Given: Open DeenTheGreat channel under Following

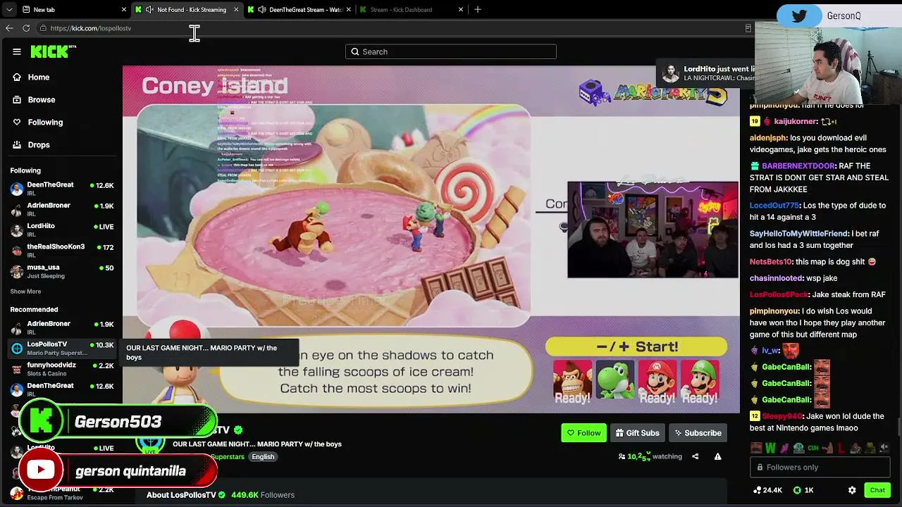Looking at the screenshot, I should [61, 189].
